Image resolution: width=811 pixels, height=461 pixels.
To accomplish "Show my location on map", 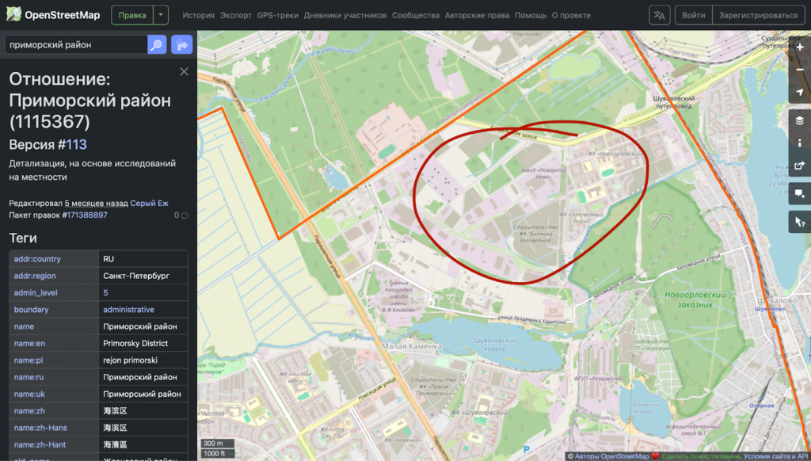I will pos(800,93).
